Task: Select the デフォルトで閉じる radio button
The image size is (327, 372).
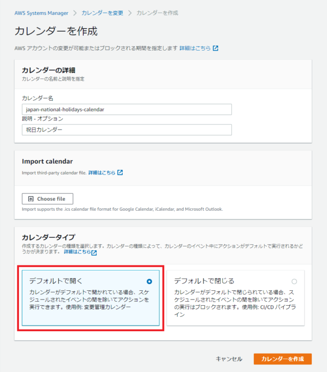Action: point(294,281)
